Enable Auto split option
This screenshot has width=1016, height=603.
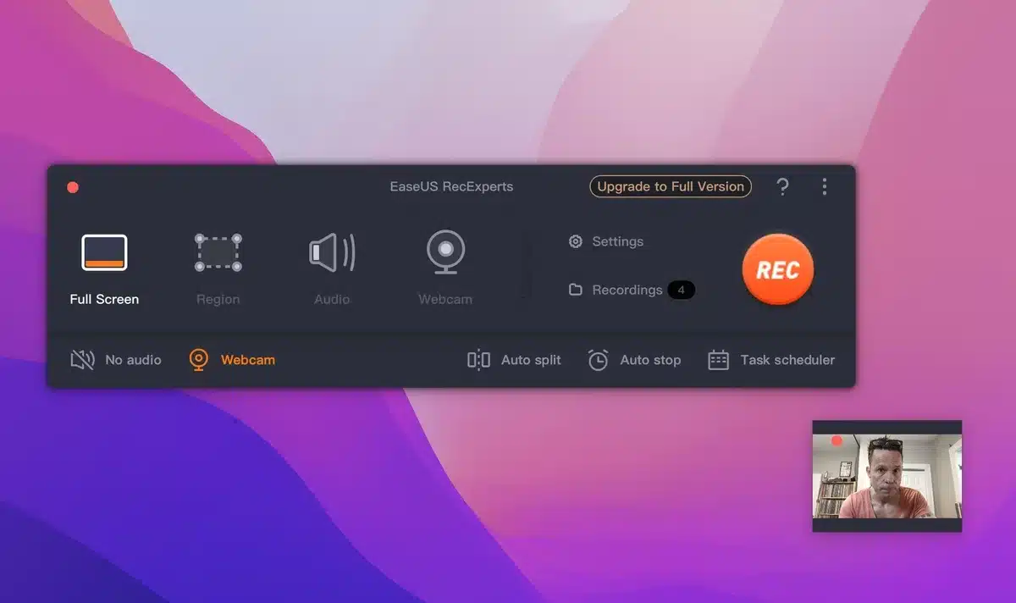coord(514,360)
